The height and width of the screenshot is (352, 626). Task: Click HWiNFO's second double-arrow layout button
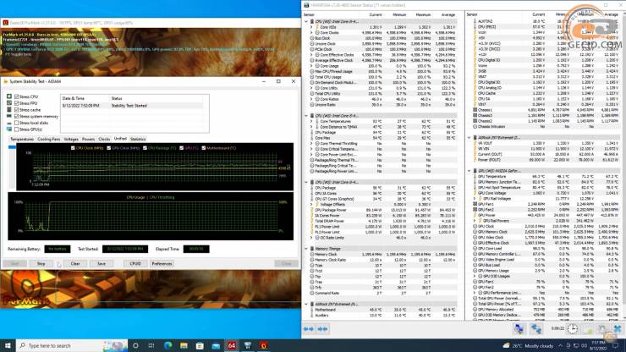(x=322, y=329)
